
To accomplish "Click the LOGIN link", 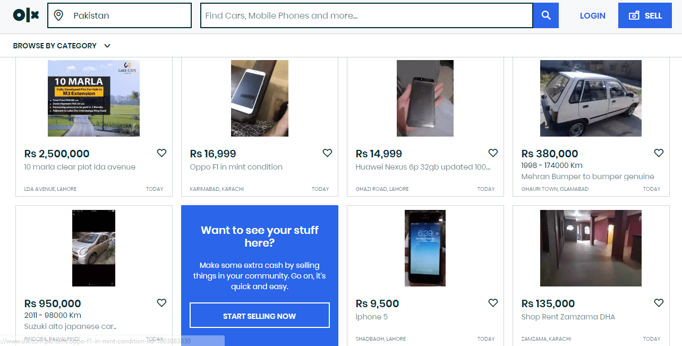I will tap(592, 15).
